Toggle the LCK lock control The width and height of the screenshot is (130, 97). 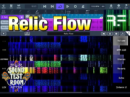pos(4,87)
